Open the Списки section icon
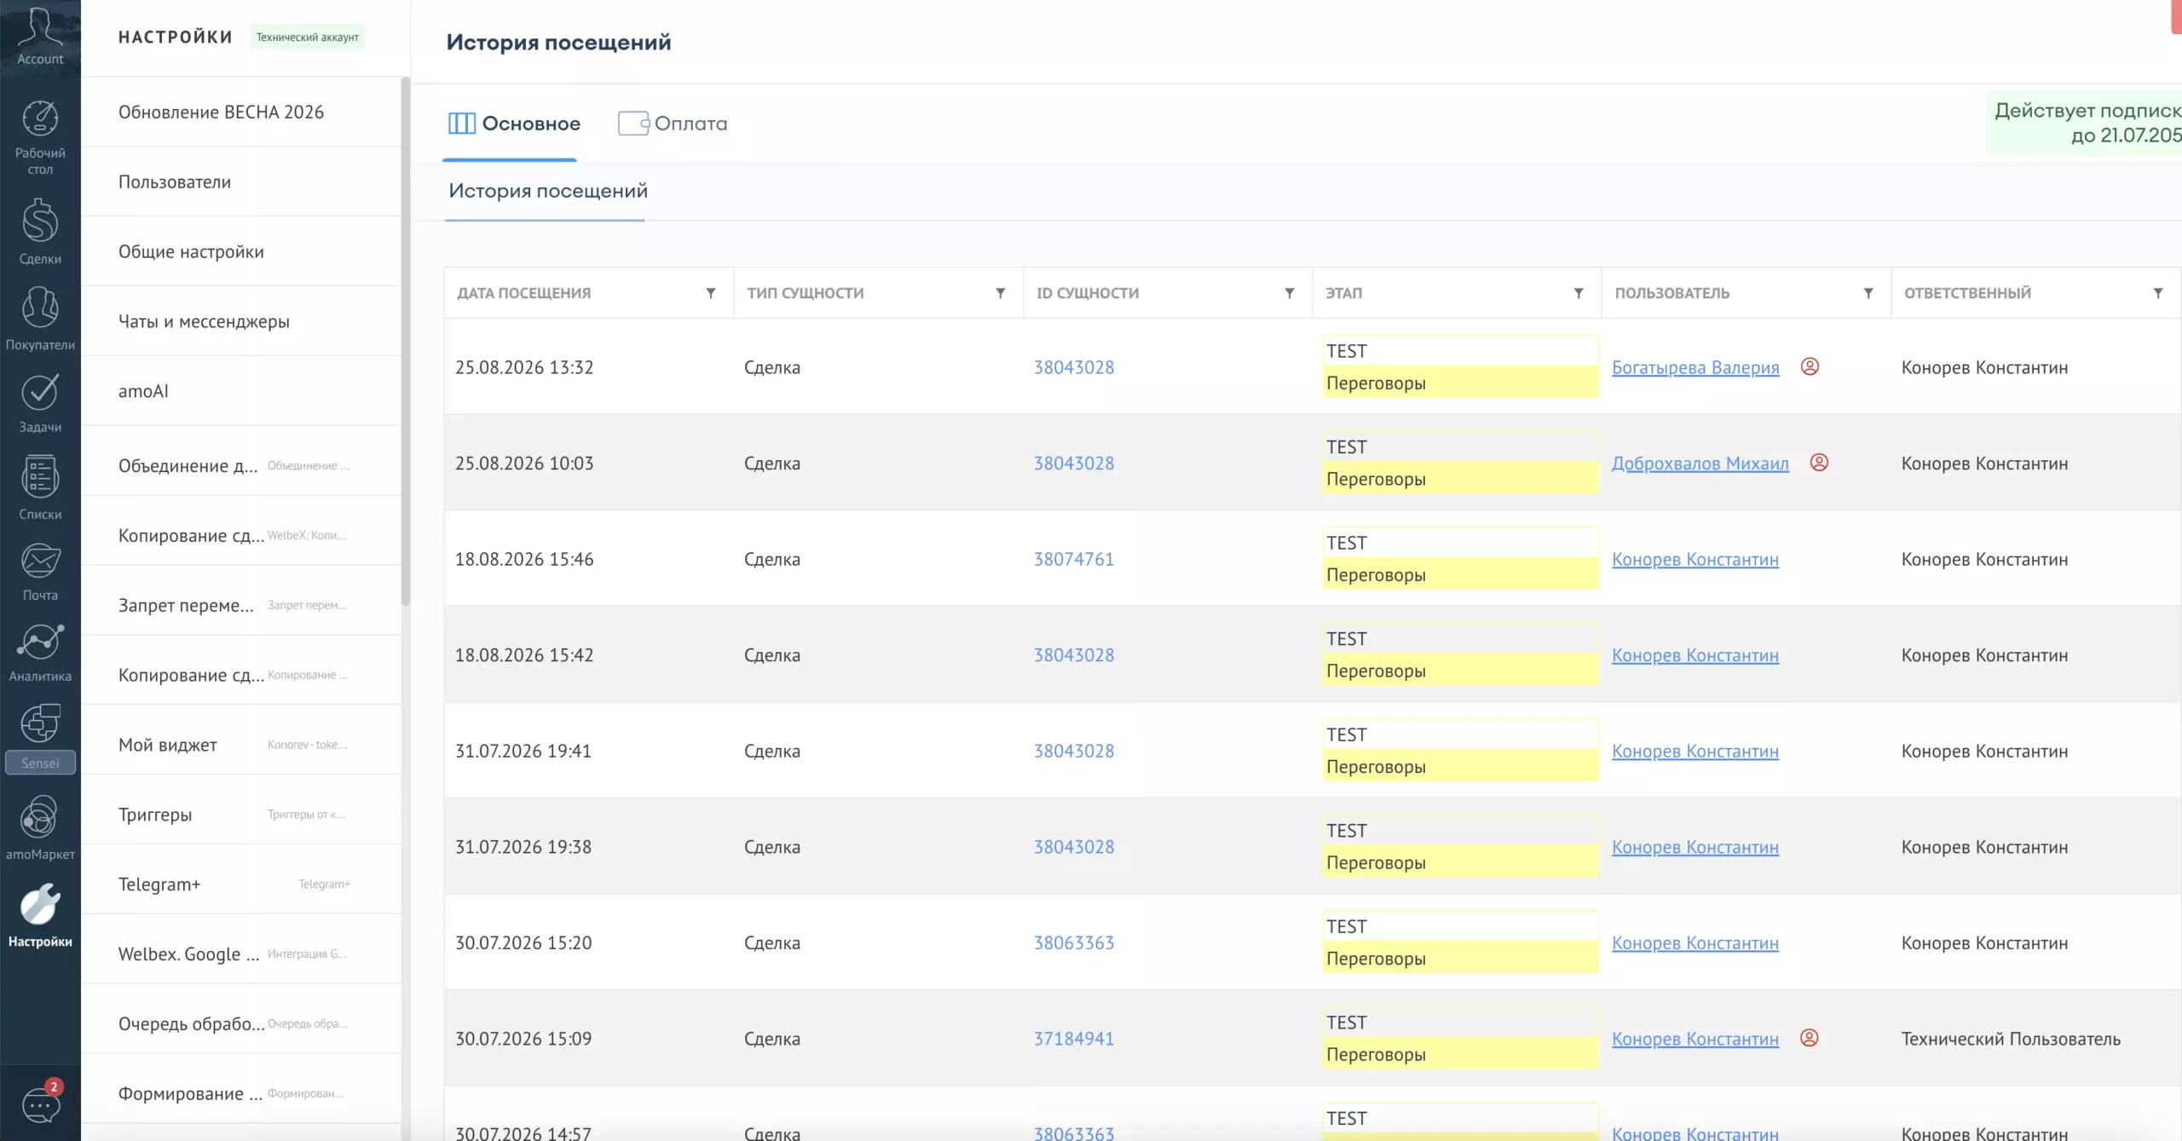Screen dimensions: 2182x1141 click(x=40, y=477)
